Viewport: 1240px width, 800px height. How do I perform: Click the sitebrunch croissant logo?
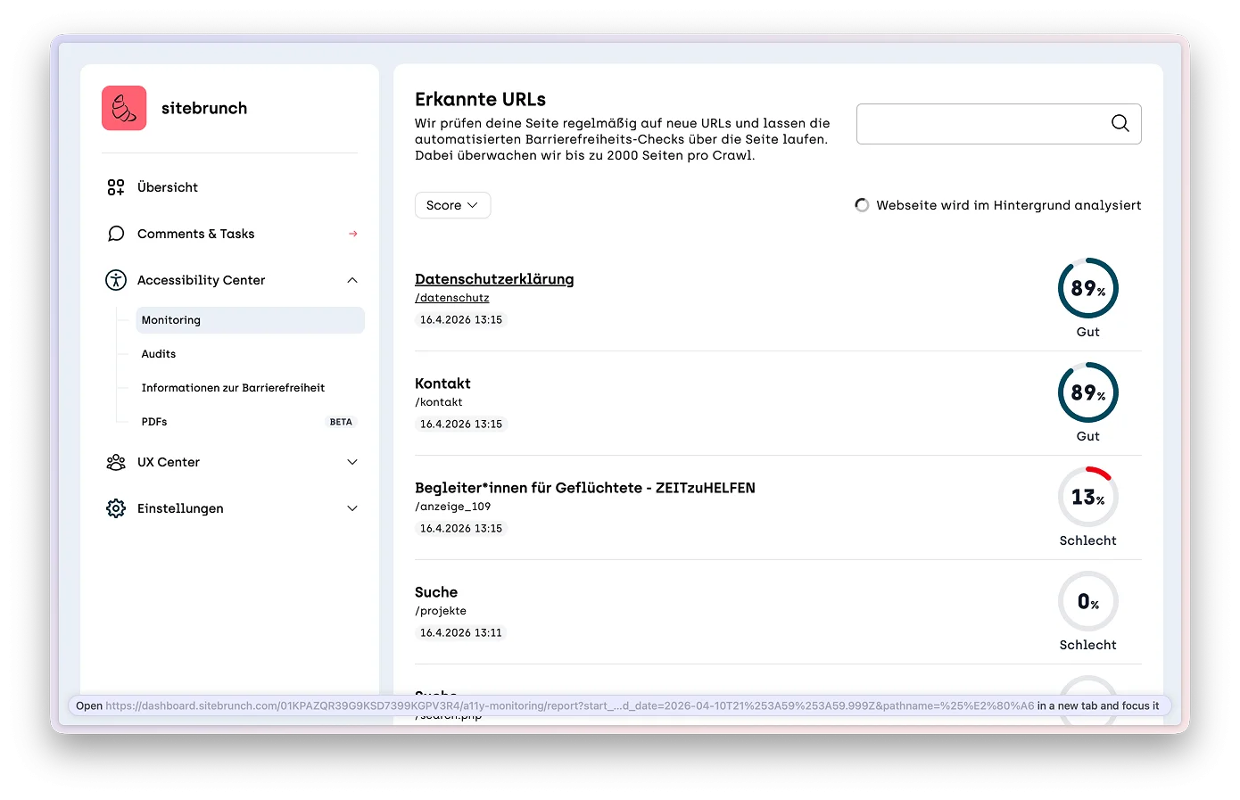tap(124, 107)
